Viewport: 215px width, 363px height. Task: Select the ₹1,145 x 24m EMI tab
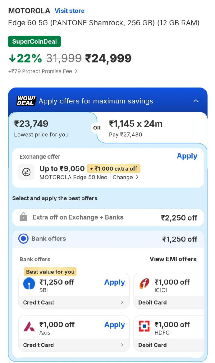pos(136,128)
